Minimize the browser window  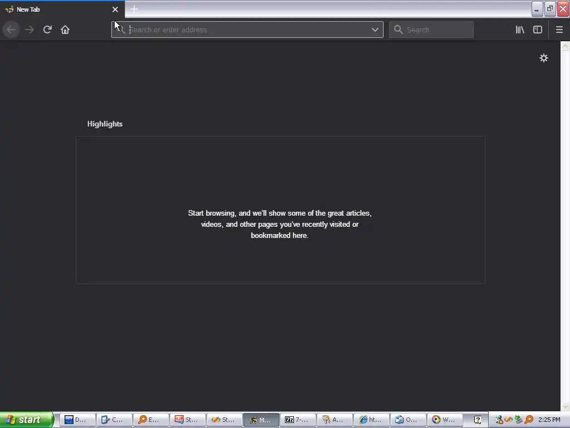[537, 9]
